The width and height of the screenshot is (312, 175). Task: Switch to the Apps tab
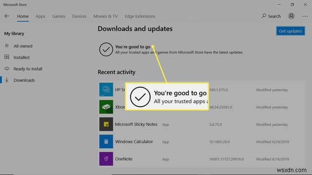(40, 16)
